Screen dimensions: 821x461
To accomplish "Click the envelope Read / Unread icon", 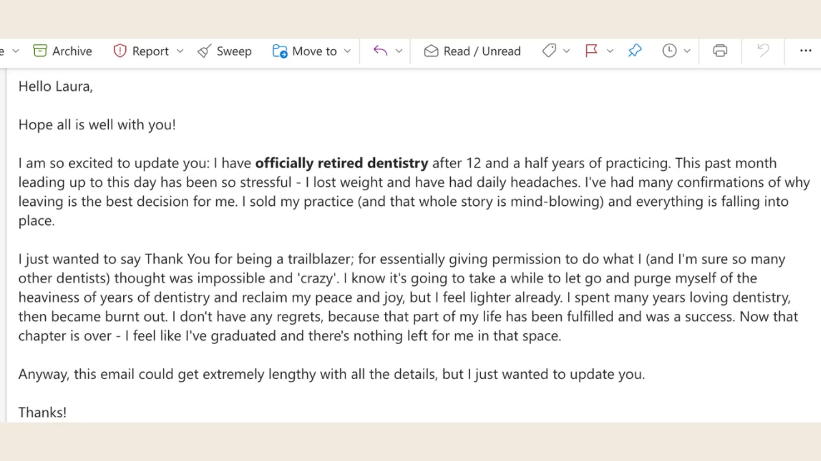I will tap(431, 51).
